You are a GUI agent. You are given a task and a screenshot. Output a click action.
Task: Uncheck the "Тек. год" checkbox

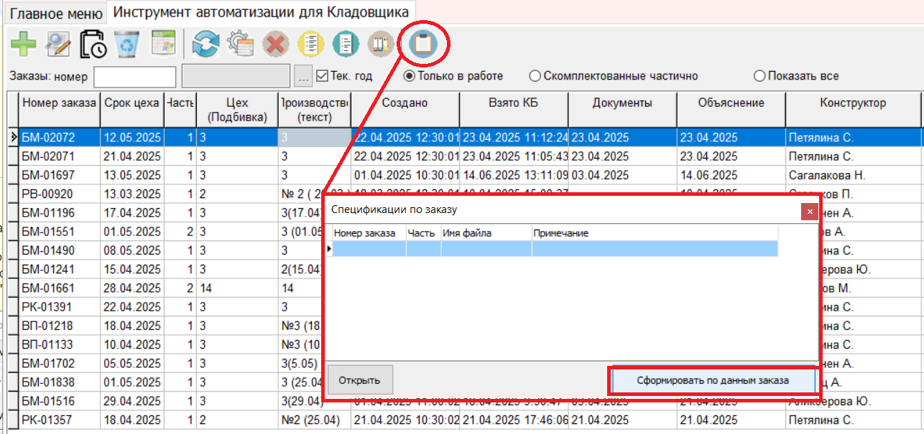(322, 76)
